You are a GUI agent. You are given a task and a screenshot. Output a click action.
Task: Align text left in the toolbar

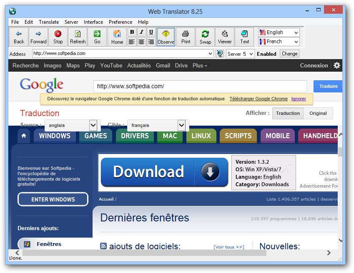point(132,42)
